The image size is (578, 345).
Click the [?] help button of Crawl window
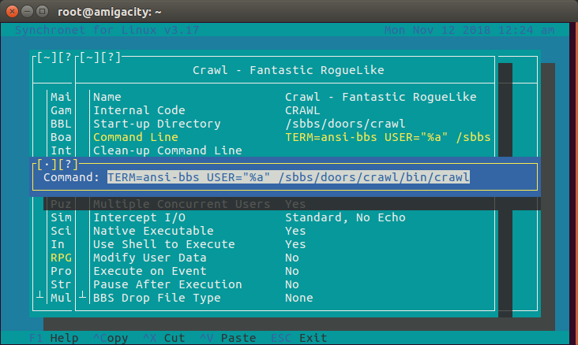pyautogui.click(x=111, y=57)
